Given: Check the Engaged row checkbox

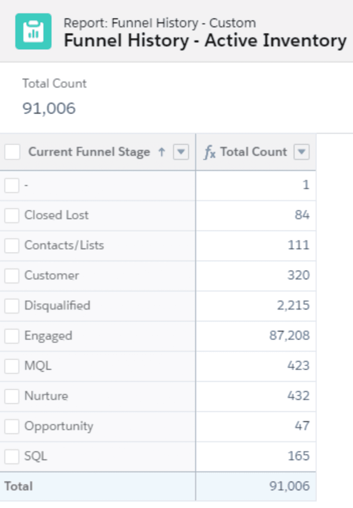Looking at the screenshot, I should (12, 336).
